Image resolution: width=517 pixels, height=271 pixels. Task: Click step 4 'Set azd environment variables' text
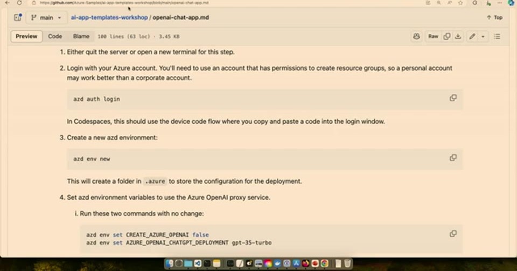169,198
